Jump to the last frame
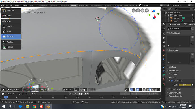This screenshot has width=195, height=109. pyautogui.click(x=88, y=94)
